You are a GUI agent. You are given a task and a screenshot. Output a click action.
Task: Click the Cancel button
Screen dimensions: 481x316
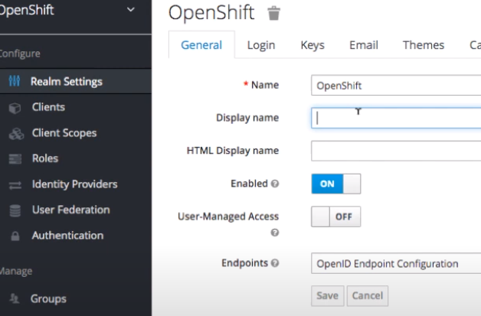point(367,296)
